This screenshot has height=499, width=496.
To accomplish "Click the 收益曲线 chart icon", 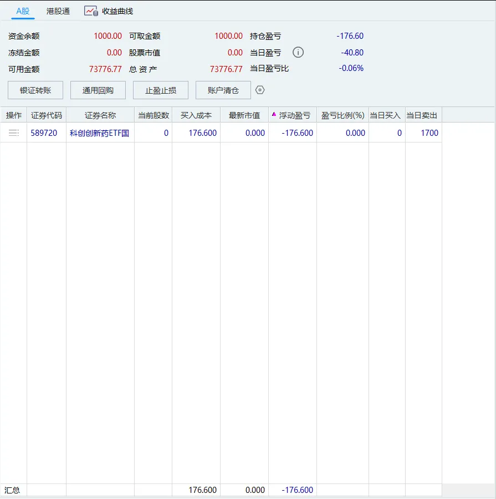I will coord(91,11).
